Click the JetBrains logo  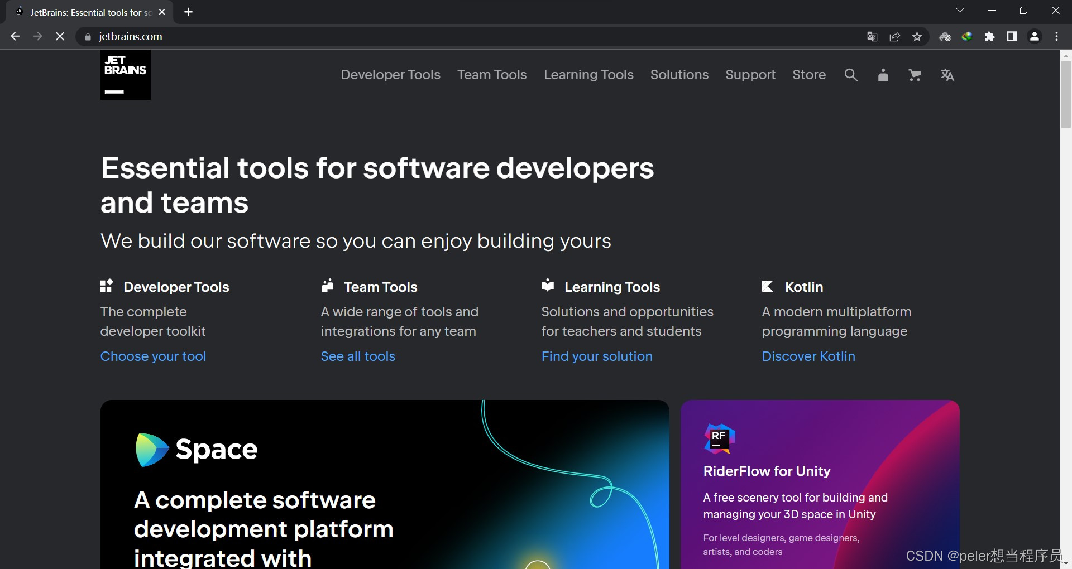[125, 75]
